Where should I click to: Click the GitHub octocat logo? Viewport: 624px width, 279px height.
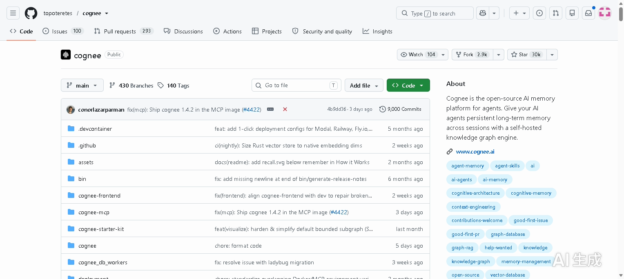pyautogui.click(x=31, y=13)
